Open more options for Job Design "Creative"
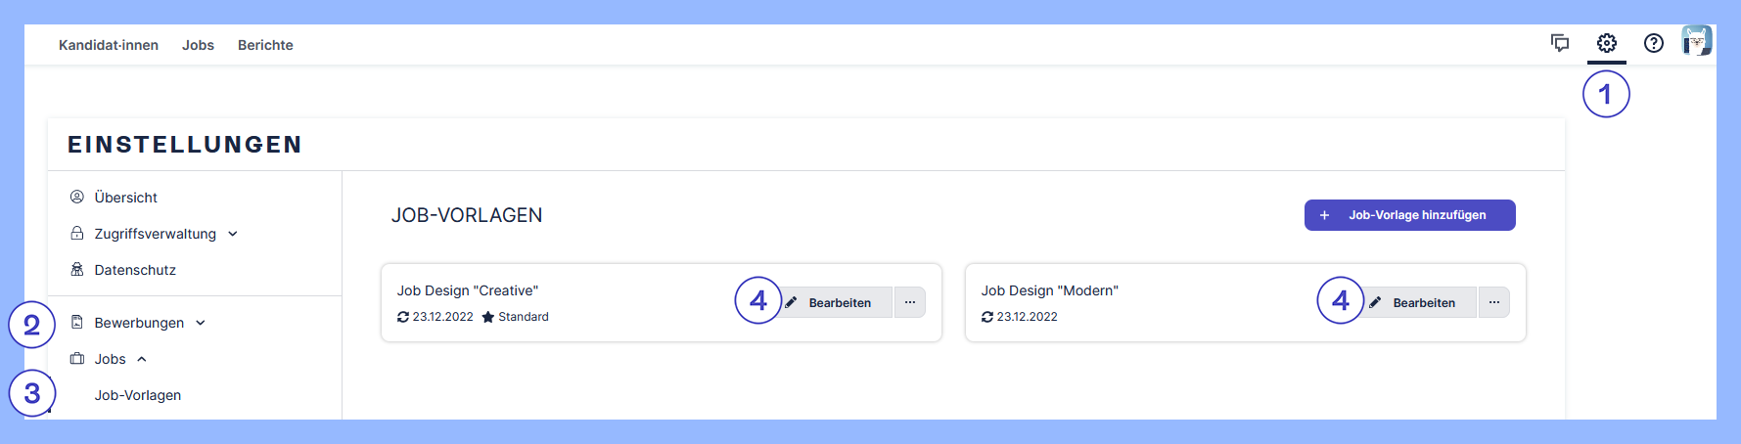 [x=910, y=302]
